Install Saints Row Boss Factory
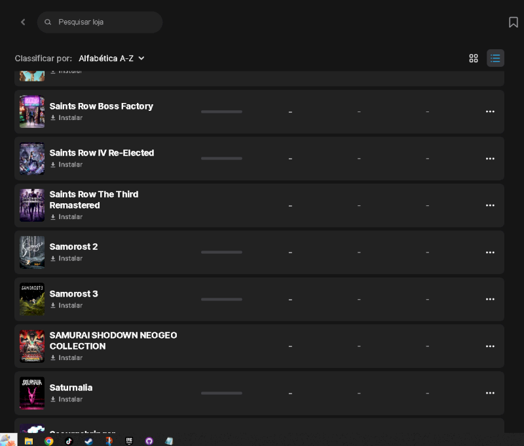 click(67, 118)
